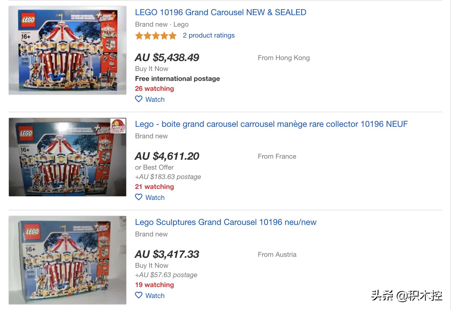Viewport: 451px width, 310px height.
Task: Click the heart icon on the Austria listing
Action: [x=139, y=295]
